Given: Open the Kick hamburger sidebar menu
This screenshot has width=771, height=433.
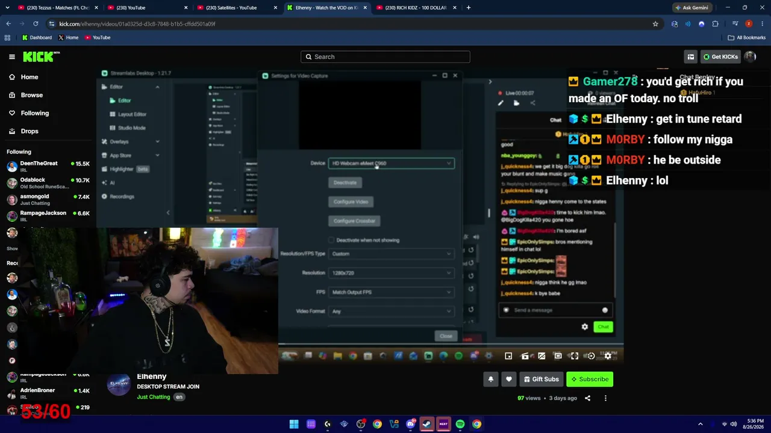Looking at the screenshot, I should point(11,57).
